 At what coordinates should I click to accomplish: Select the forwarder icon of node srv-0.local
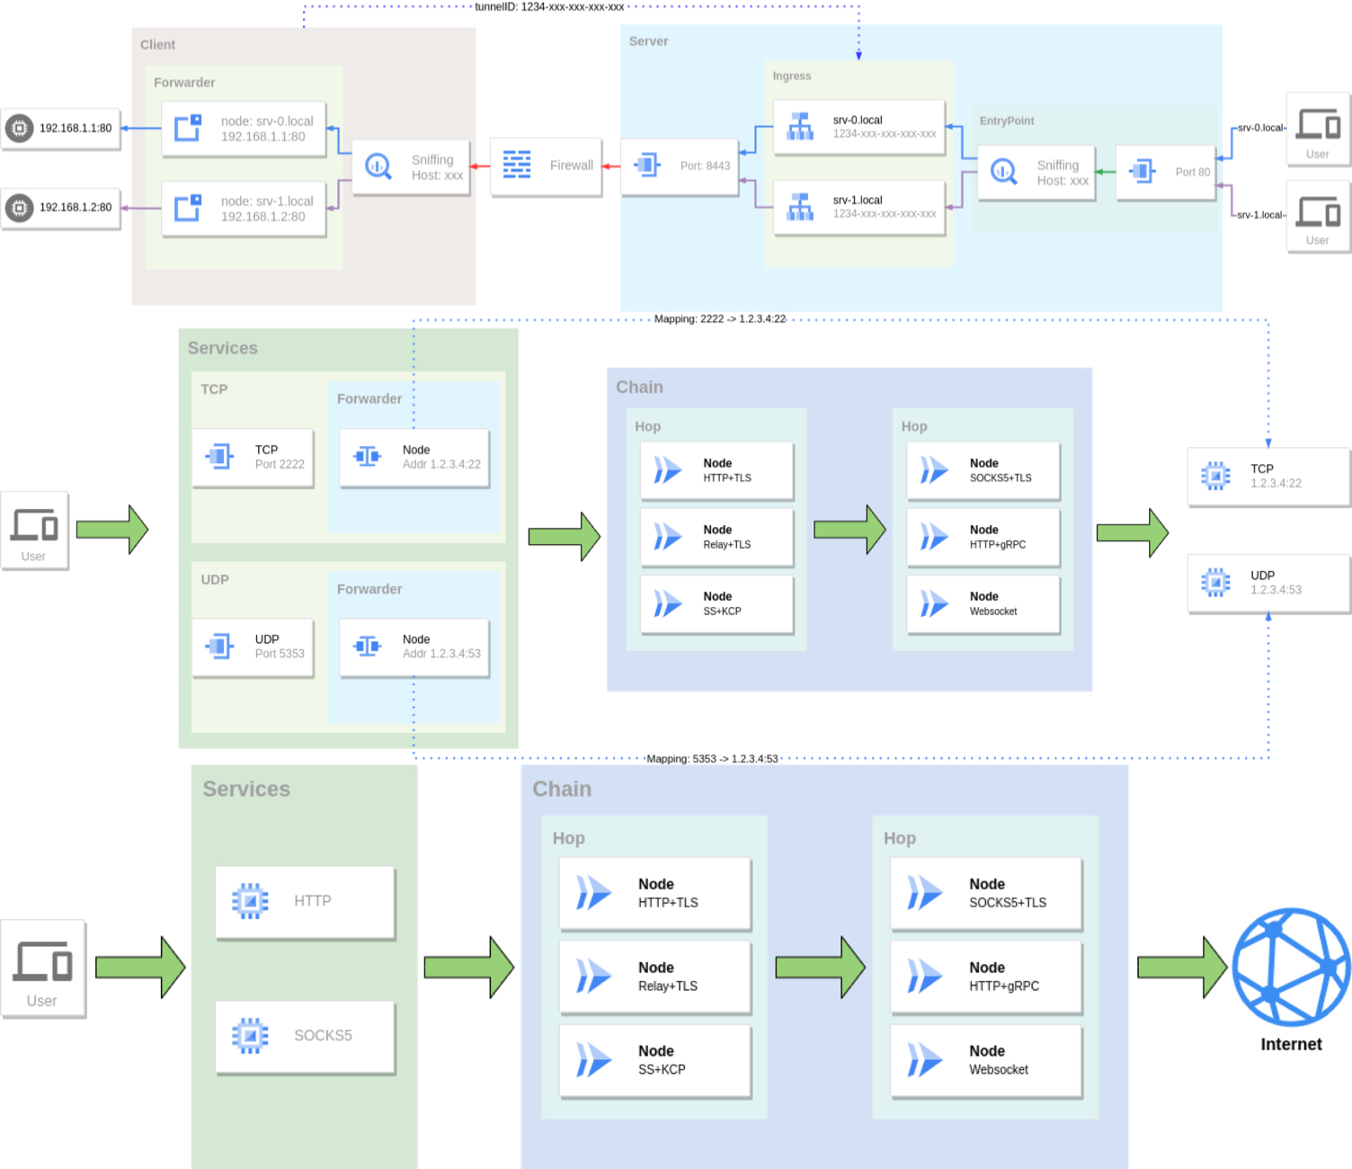(x=188, y=129)
